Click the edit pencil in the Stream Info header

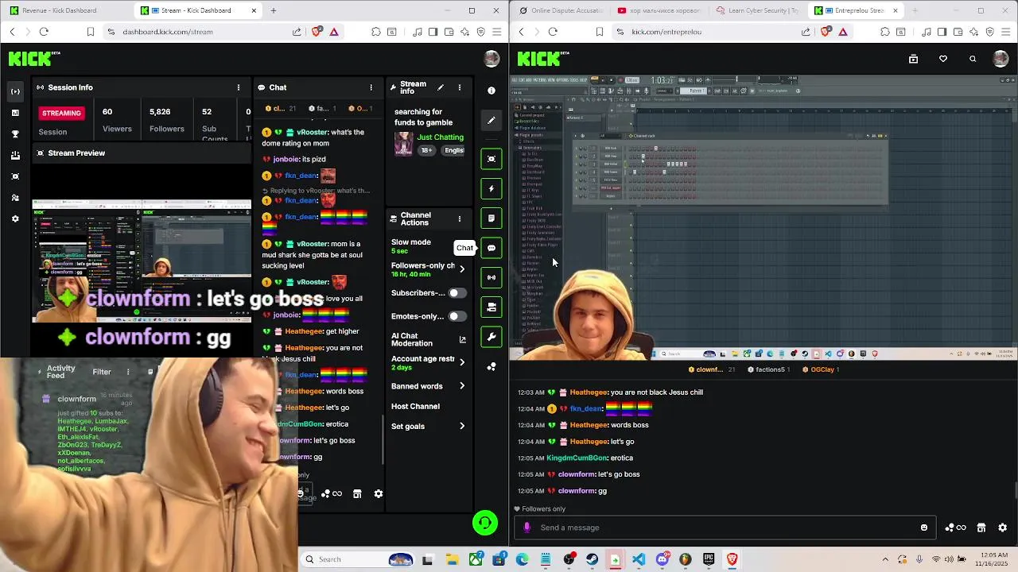pyautogui.click(x=441, y=87)
